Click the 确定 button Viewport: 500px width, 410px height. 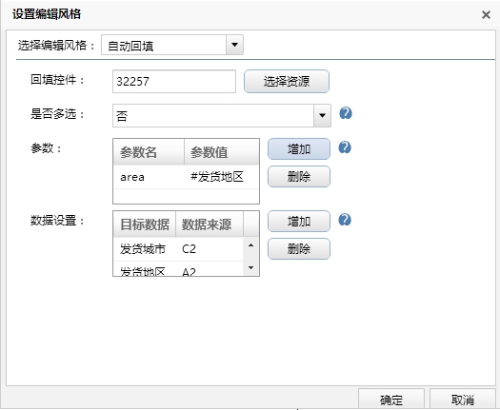(391, 399)
